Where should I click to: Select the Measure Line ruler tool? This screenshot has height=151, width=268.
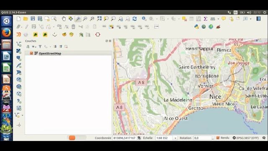tap(213, 19)
